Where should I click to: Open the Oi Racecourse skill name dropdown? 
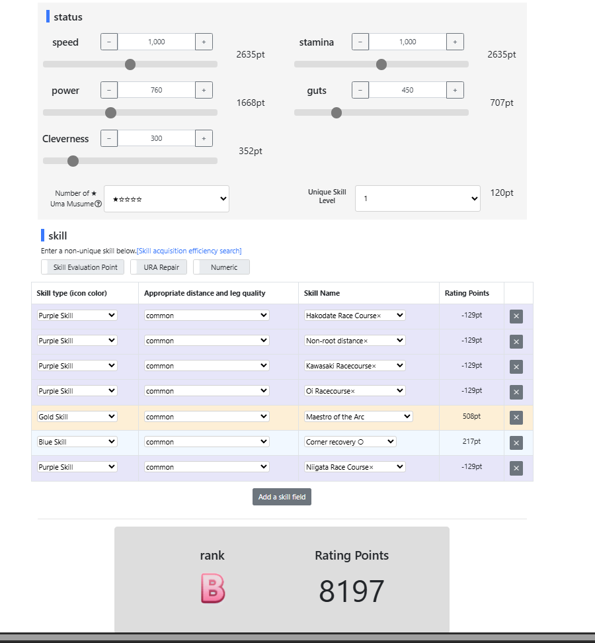tap(355, 391)
